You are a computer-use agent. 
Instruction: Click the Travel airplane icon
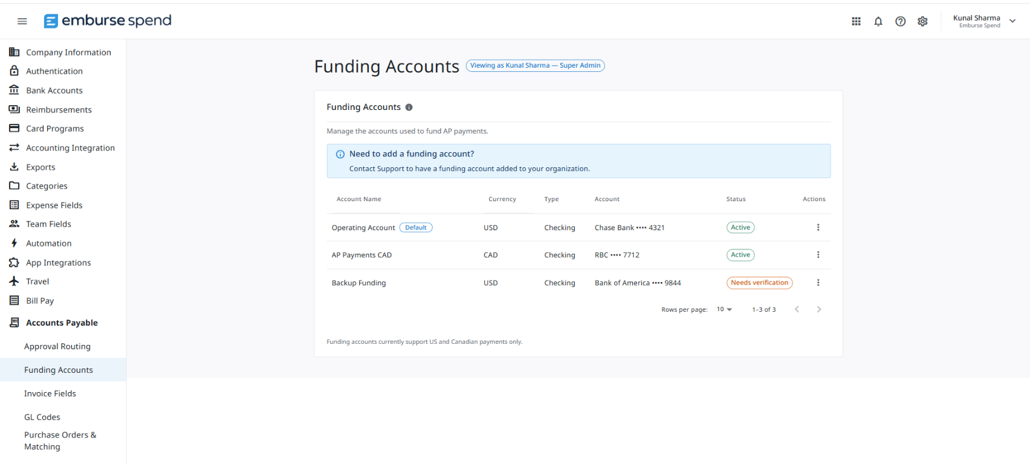14,281
